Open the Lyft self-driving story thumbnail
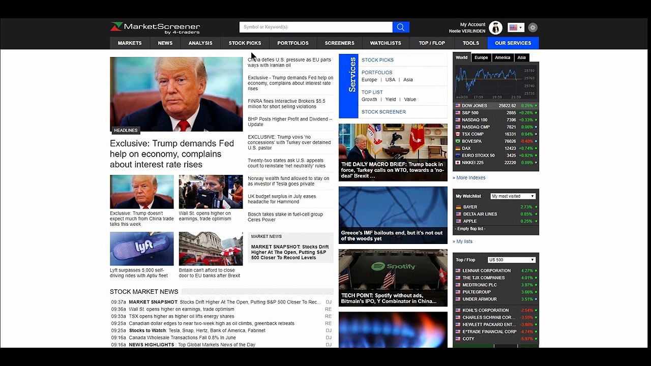The width and height of the screenshot is (651, 366). click(x=142, y=249)
